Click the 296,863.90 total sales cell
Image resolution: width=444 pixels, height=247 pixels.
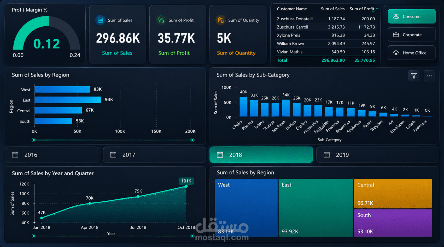333,60
